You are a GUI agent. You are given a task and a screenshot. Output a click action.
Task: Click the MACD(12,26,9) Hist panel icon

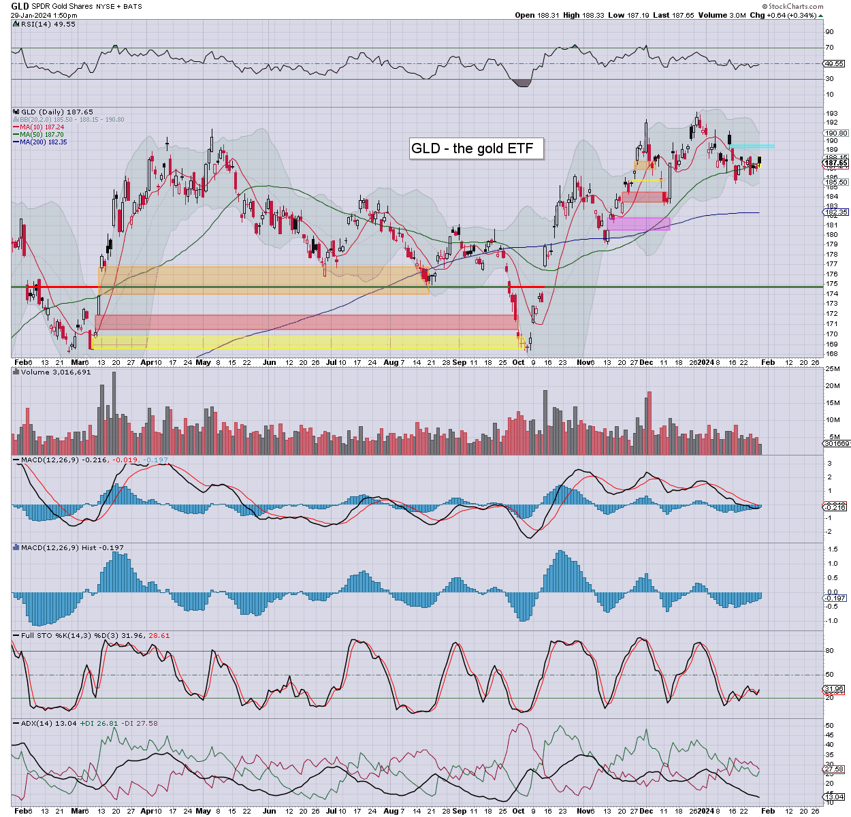click(x=16, y=547)
